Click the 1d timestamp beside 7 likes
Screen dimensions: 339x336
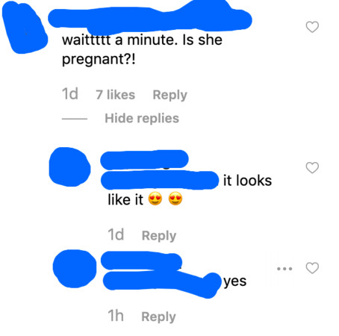tap(70, 94)
